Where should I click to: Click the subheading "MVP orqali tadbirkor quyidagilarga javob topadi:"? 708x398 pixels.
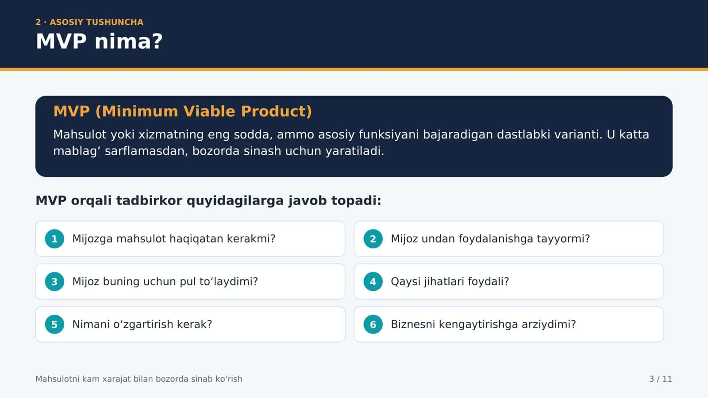pyautogui.click(x=208, y=201)
